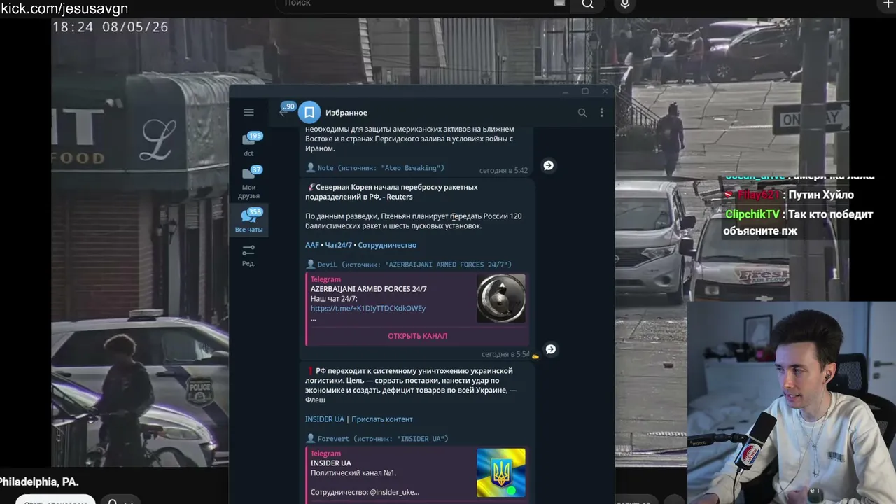This screenshot has width=896, height=504.
Task: Click the 'Путин Хуйло' stream chat message
Action: pyautogui.click(x=821, y=195)
